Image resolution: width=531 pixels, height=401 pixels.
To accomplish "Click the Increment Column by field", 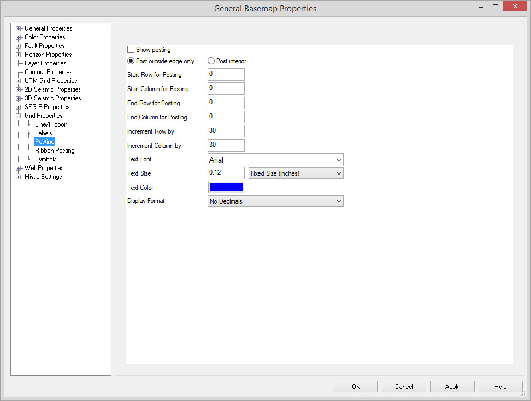I will click(226, 146).
